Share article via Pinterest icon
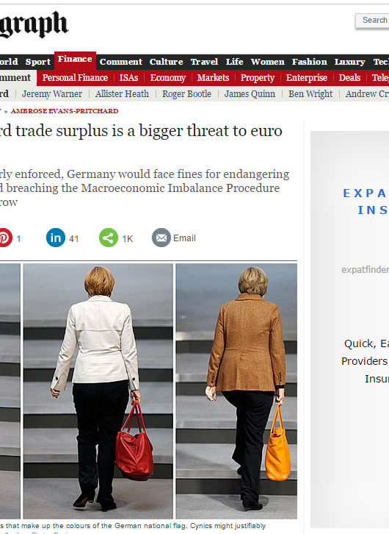The width and height of the screenshot is (389, 534). (5, 238)
